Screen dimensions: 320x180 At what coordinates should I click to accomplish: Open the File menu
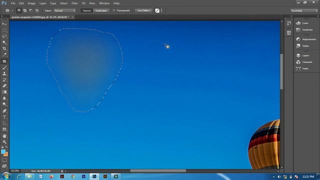tap(13, 3)
